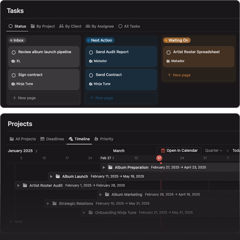Image resolution: width=240 pixels, height=240 pixels.
Task: Add new page in Waiting On column
Action: click(198, 75)
